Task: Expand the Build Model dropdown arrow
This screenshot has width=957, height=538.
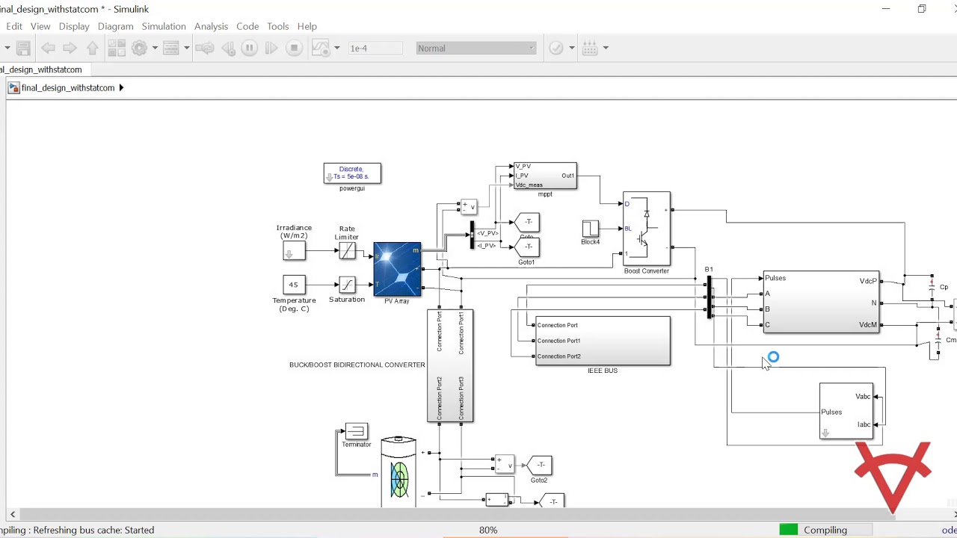Action: coord(606,48)
